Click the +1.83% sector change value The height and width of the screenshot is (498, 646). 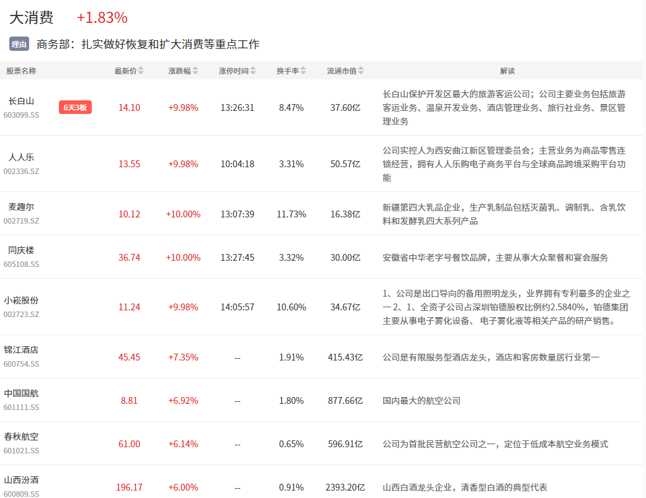click(102, 18)
